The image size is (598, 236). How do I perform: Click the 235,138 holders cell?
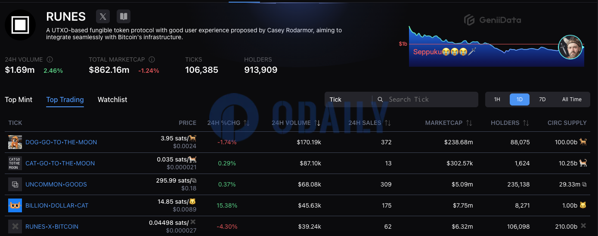tap(518, 184)
